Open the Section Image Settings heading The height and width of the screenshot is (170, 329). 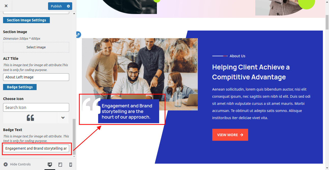pyautogui.click(x=26, y=20)
